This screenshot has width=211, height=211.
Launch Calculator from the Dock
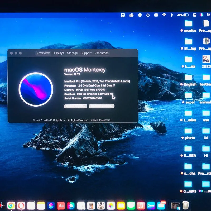point(91,205)
